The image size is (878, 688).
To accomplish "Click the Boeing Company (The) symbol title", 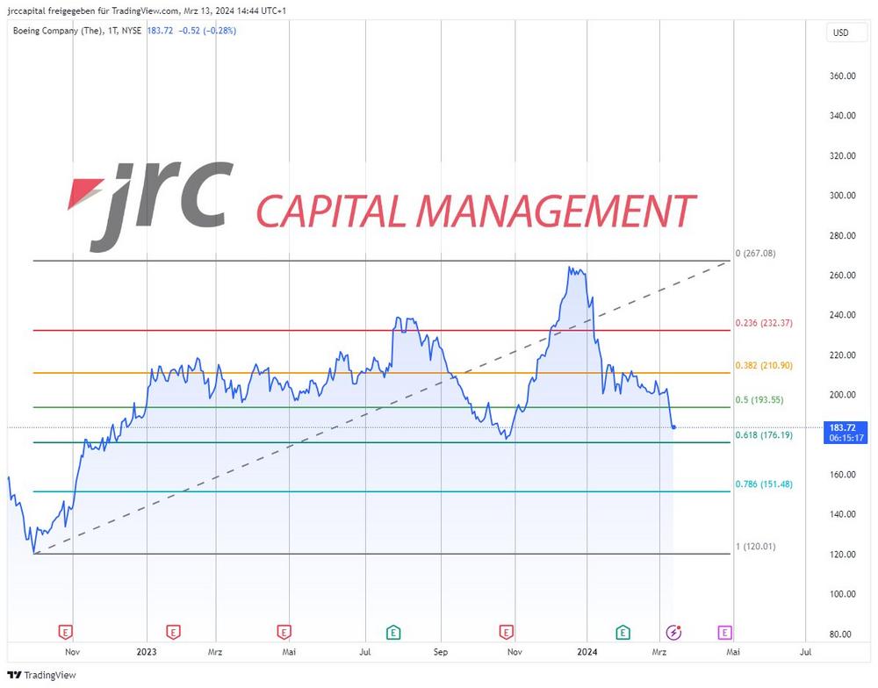I will pyautogui.click(x=57, y=31).
